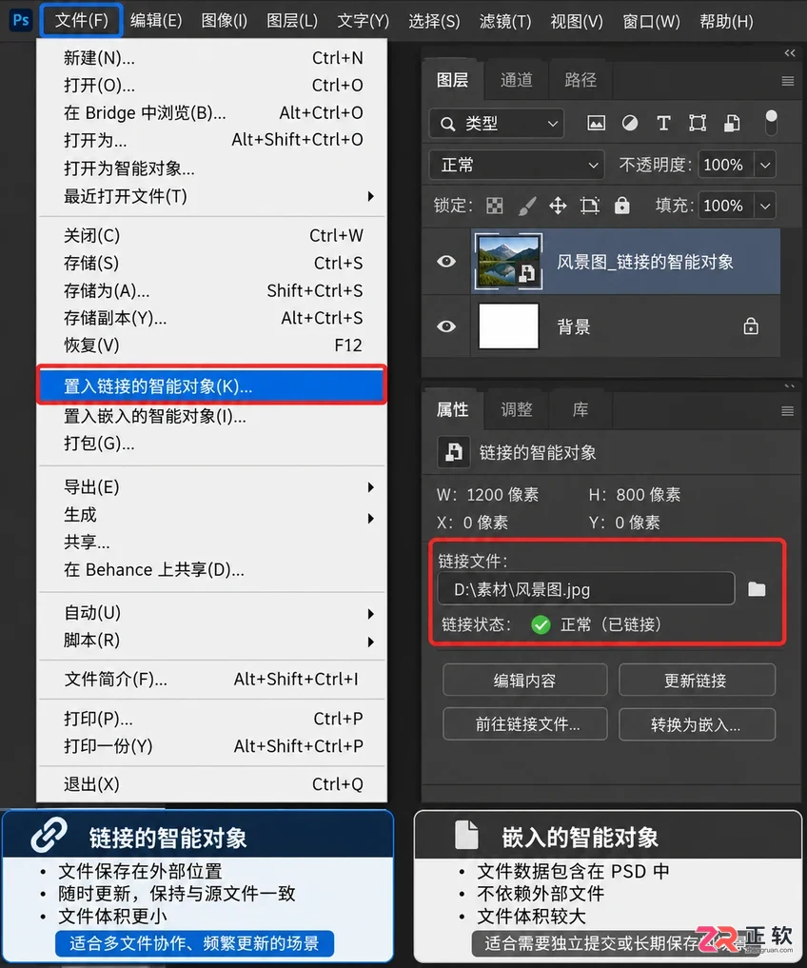Collapse the layers panel double-arrow icon

pyautogui.click(x=790, y=53)
